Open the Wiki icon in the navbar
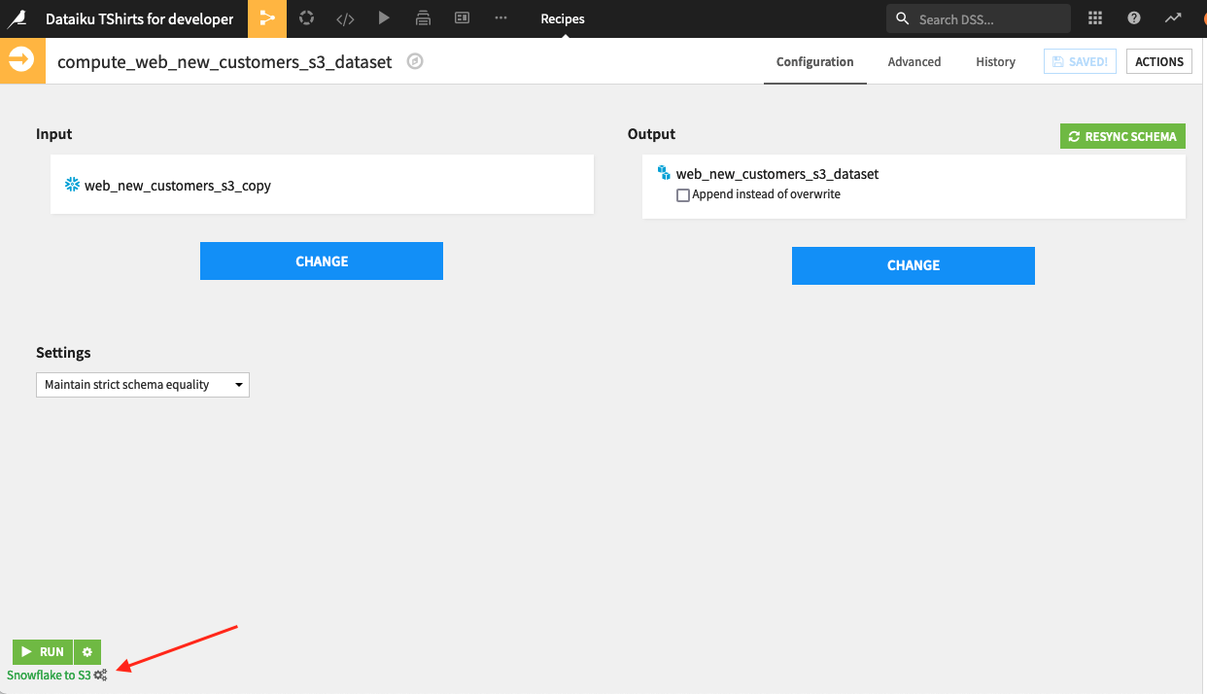The image size is (1207, 694). pyautogui.click(x=423, y=18)
